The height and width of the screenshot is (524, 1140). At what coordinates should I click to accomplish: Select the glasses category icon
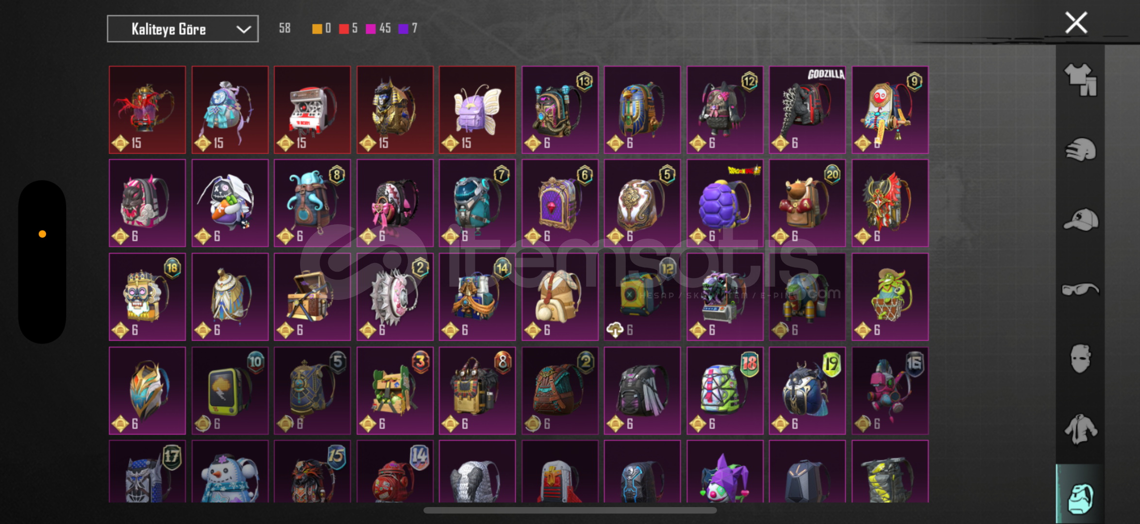pyautogui.click(x=1080, y=290)
